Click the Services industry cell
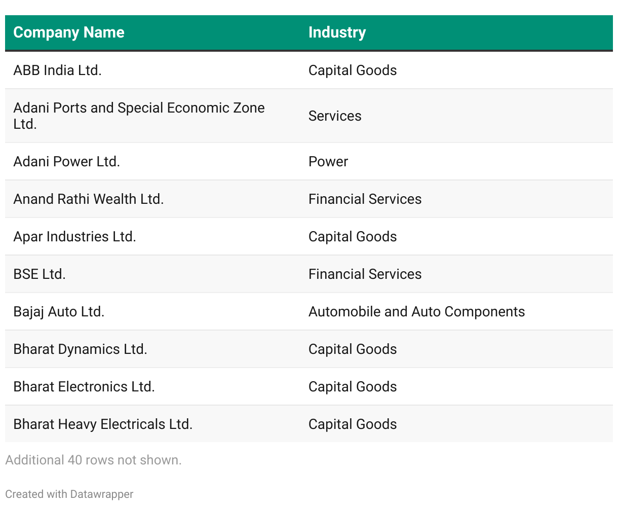This screenshot has width=618, height=506. (335, 116)
